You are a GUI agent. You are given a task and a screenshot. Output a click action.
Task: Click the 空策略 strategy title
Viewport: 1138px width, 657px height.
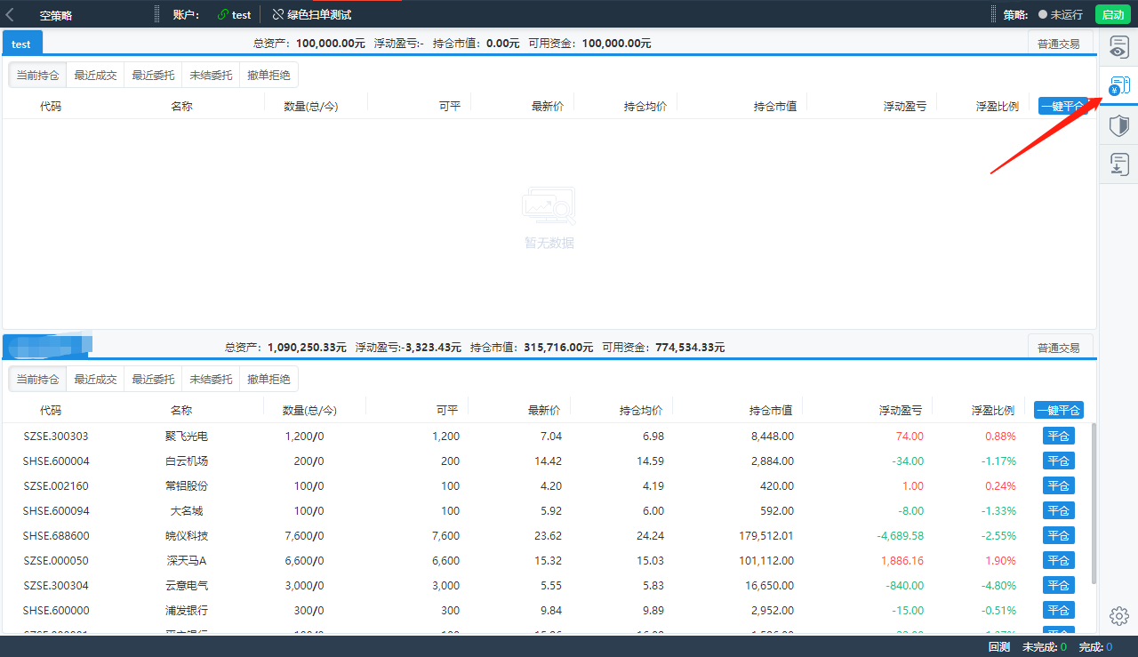click(x=55, y=15)
